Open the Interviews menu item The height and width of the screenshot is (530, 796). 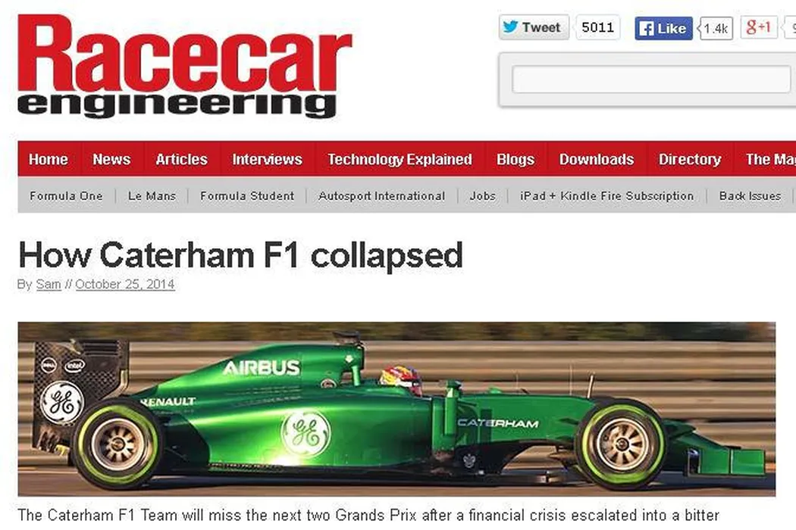(267, 159)
